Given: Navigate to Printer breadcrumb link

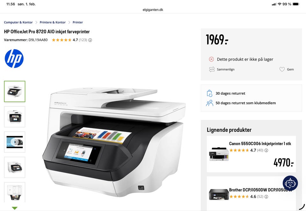Looking at the screenshot, I should tap(78, 22).
